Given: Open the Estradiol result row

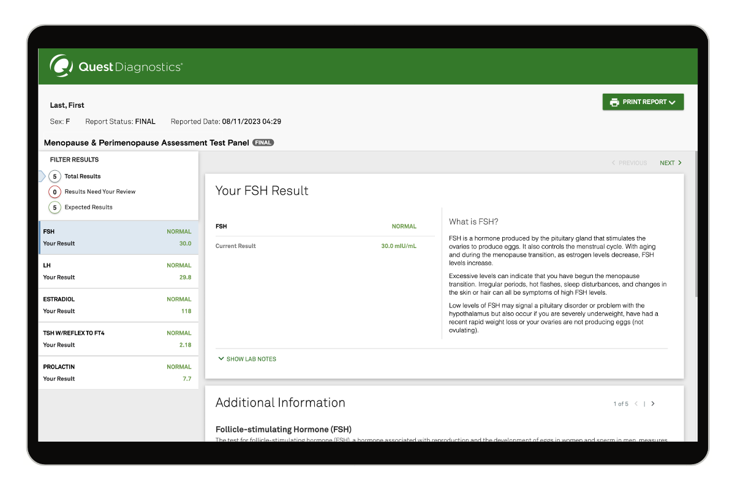Looking at the screenshot, I should click(118, 305).
